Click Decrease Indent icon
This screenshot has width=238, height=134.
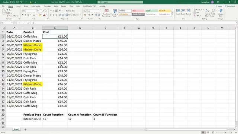(60, 15)
